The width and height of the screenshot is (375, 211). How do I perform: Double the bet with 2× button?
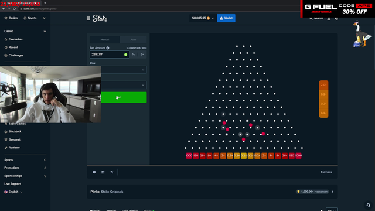(142, 55)
